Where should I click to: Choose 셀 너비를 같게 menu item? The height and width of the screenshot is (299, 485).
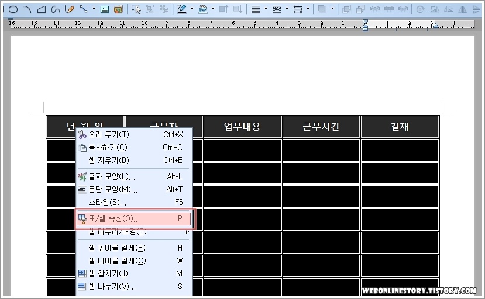point(133,260)
